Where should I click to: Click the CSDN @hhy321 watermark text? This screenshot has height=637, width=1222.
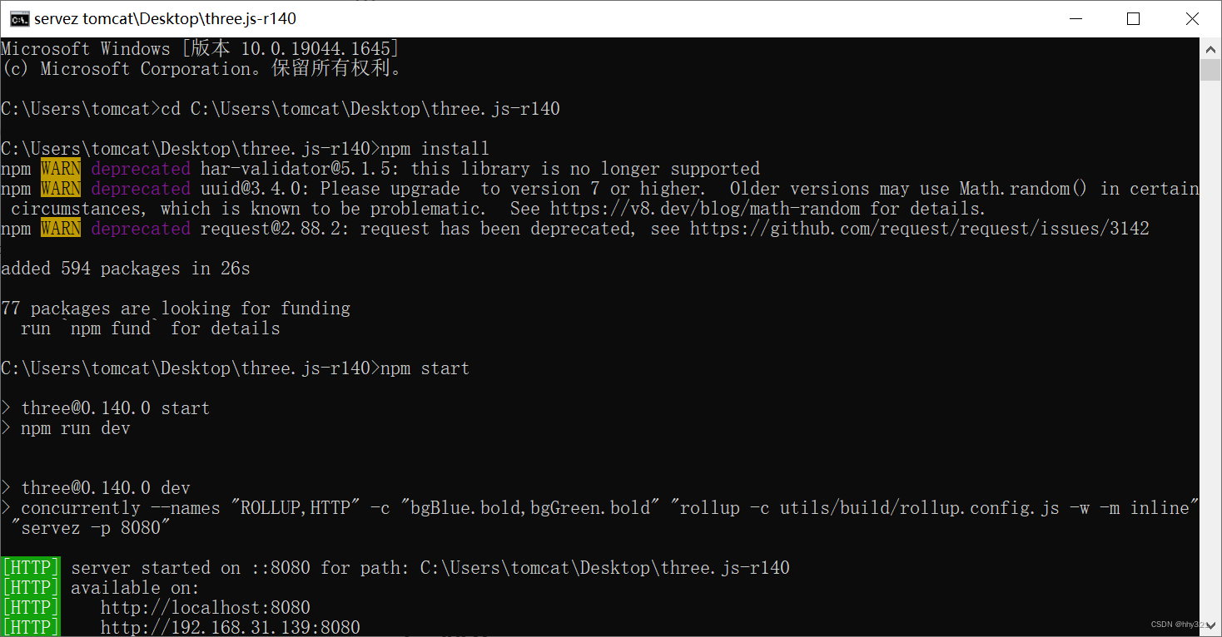pos(1174,624)
